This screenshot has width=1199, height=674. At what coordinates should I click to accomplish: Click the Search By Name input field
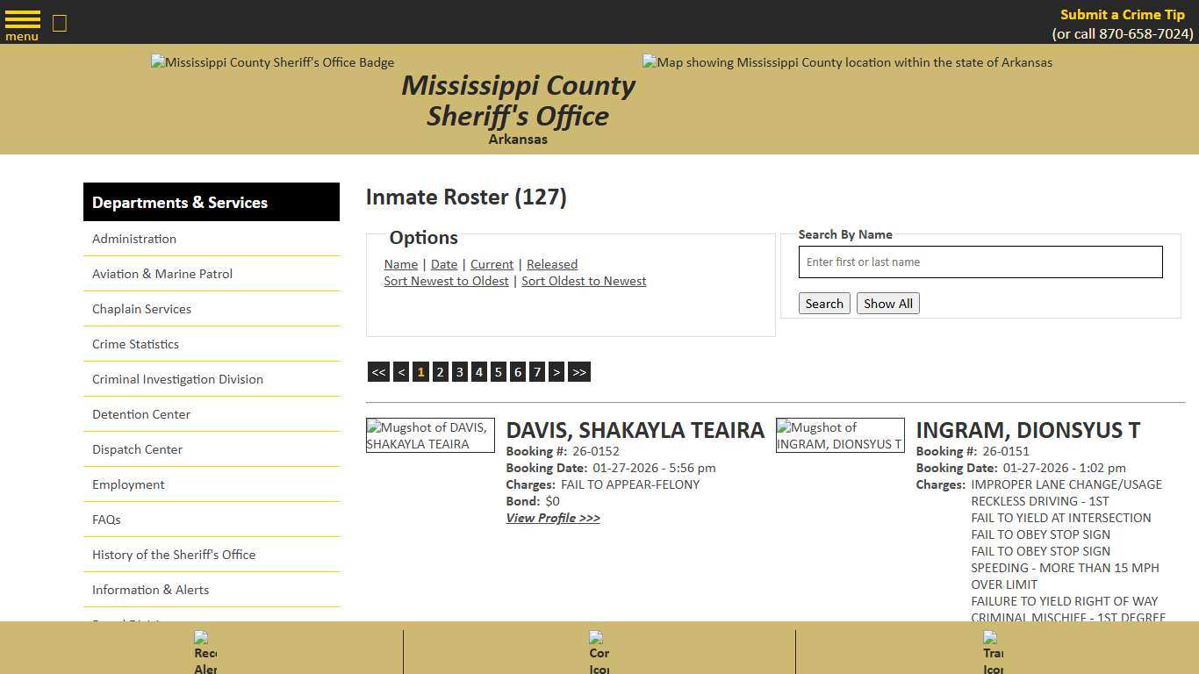point(980,262)
